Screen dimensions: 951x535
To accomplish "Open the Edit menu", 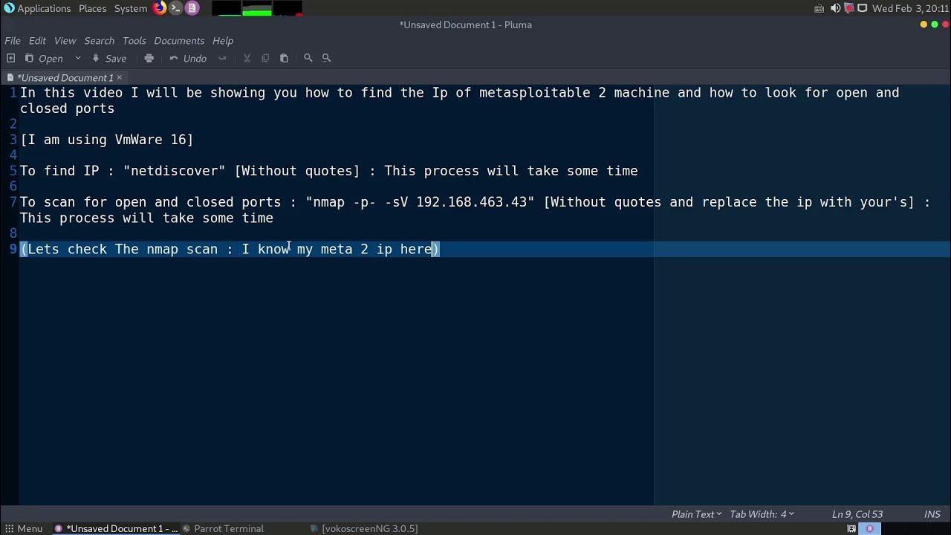I will [37, 40].
